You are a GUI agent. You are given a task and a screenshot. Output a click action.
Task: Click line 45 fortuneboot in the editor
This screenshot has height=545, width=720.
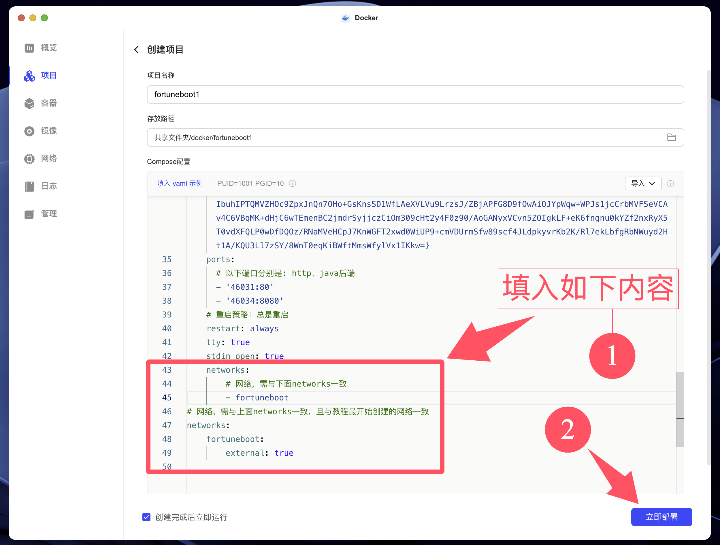point(262,398)
